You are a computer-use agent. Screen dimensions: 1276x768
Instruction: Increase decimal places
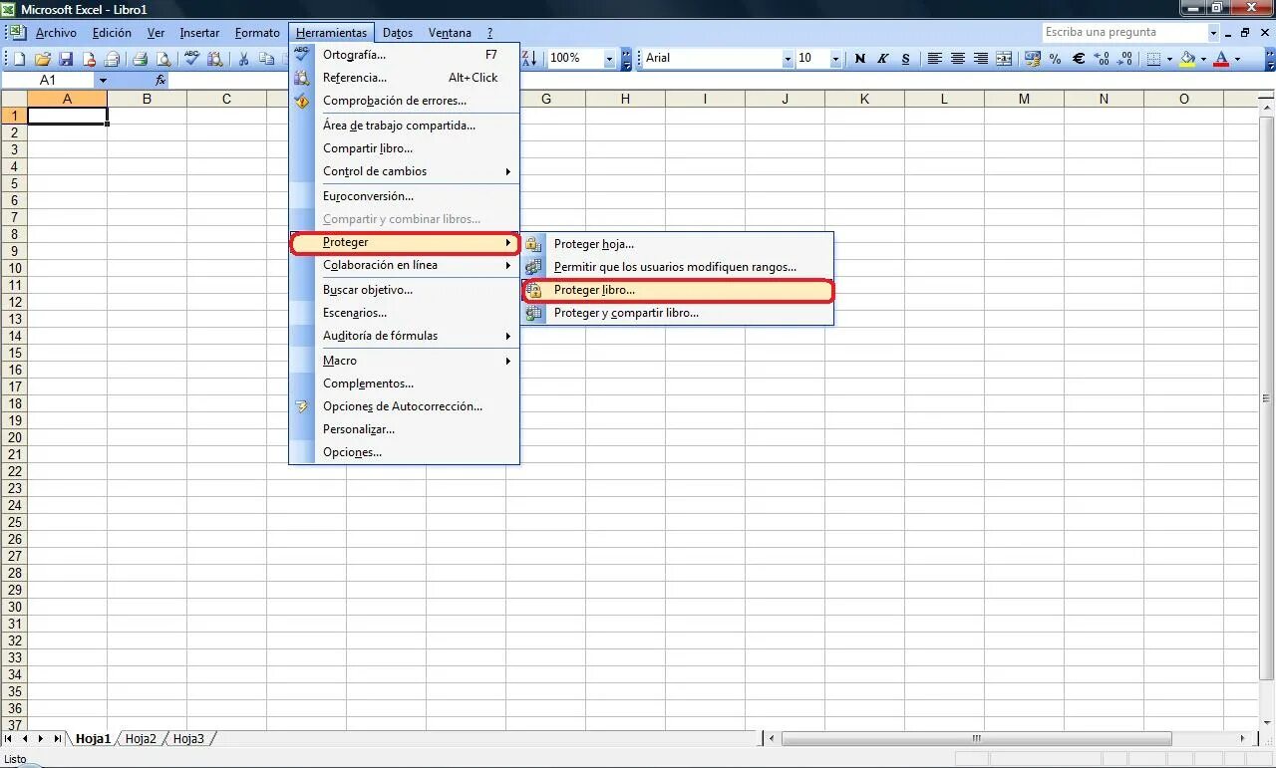(1102, 59)
